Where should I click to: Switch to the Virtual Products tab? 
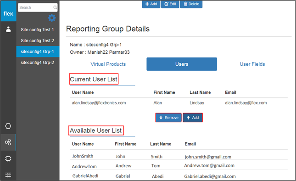point(108,64)
